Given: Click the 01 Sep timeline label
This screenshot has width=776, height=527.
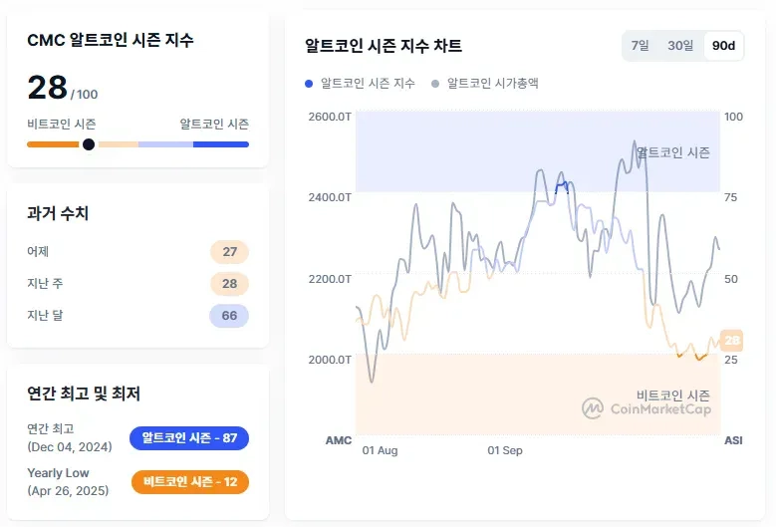Looking at the screenshot, I should pos(505,450).
